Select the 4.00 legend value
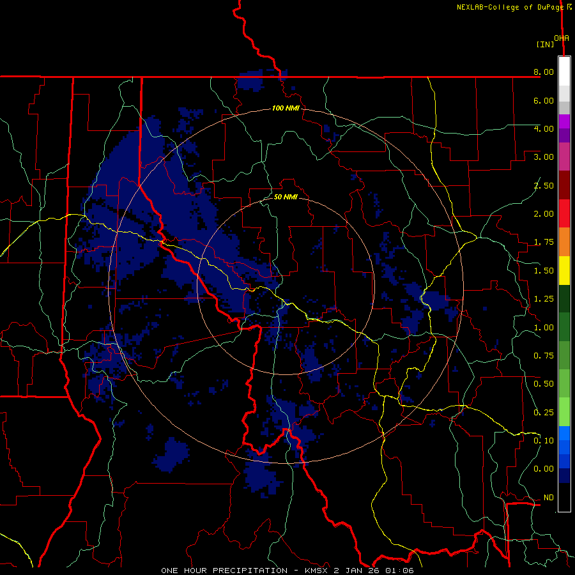 tap(544, 128)
